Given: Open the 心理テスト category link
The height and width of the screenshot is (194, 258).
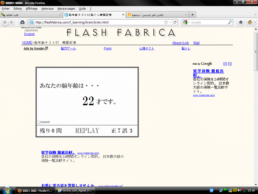Looking at the screenshot, I should 147,48.
